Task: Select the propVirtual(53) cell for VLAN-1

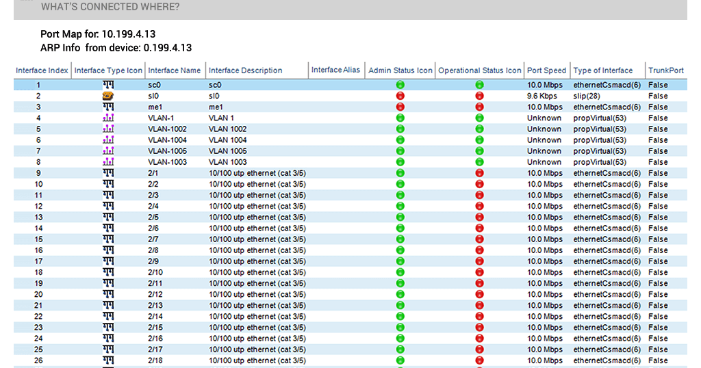Action: (x=600, y=118)
